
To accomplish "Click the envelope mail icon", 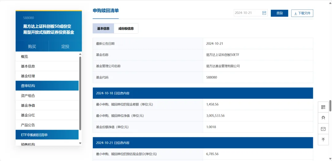I will (323, 129).
